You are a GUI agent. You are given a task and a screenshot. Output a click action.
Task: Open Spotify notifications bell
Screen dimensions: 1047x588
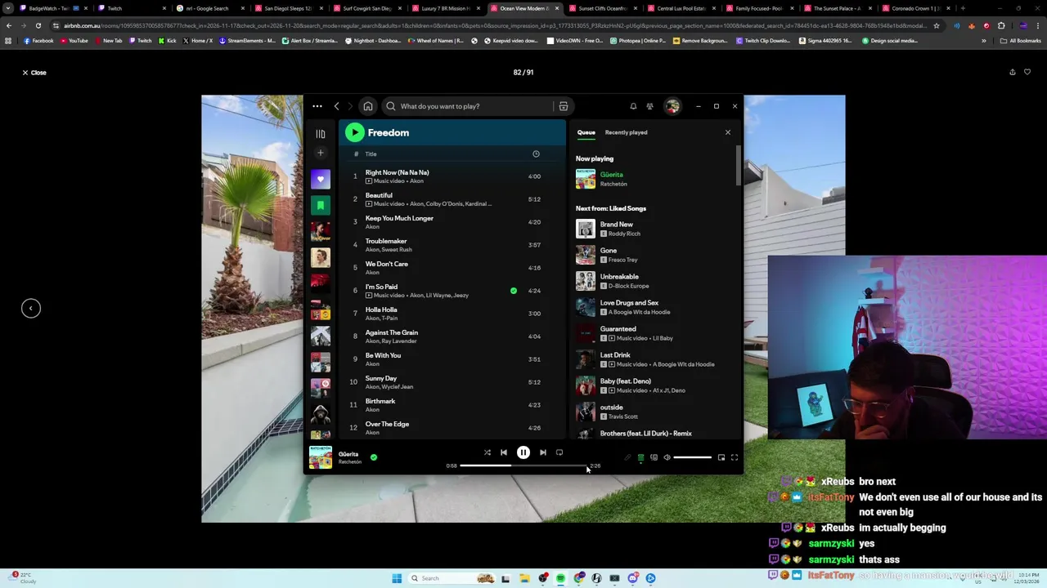(x=633, y=106)
